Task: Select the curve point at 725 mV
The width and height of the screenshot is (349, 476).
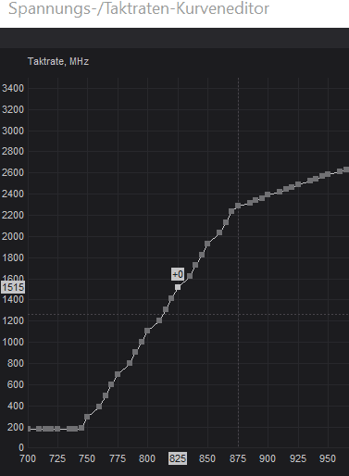Action: (x=57, y=429)
